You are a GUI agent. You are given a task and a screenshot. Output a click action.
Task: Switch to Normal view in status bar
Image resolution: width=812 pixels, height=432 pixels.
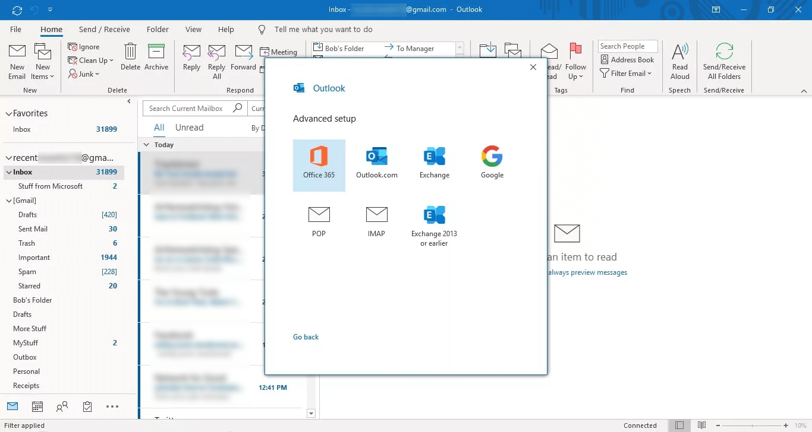[x=679, y=425]
